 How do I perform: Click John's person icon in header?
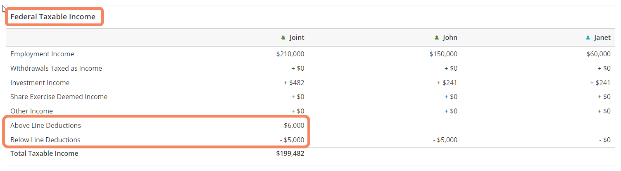(437, 38)
